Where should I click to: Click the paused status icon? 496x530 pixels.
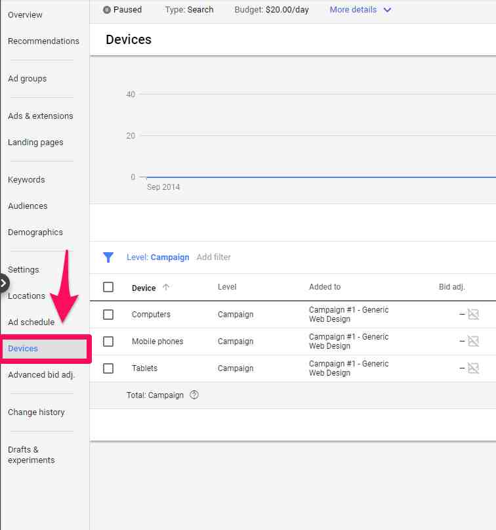[107, 10]
